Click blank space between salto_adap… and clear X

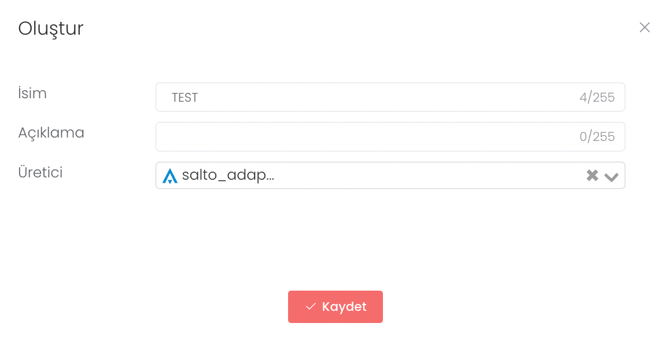(x=428, y=176)
